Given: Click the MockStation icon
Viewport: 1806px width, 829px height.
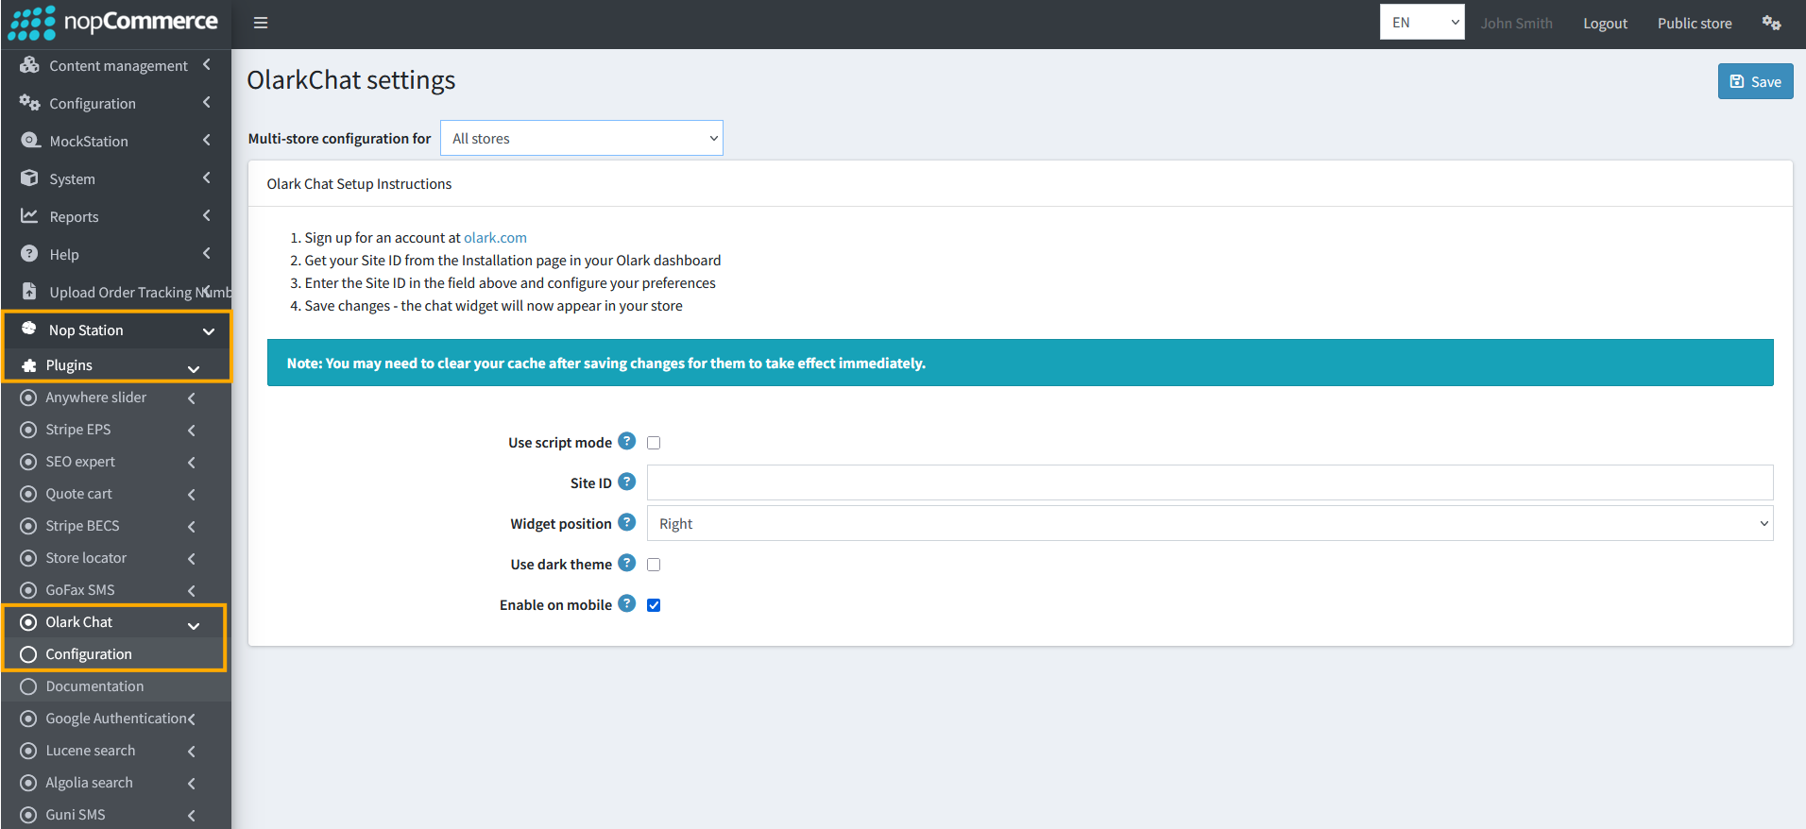Looking at the screenshot, I should click(29, 141).
